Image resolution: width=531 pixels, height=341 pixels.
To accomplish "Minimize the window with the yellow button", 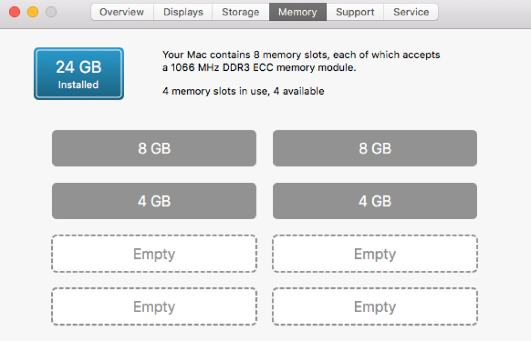I will coord(33,12).
